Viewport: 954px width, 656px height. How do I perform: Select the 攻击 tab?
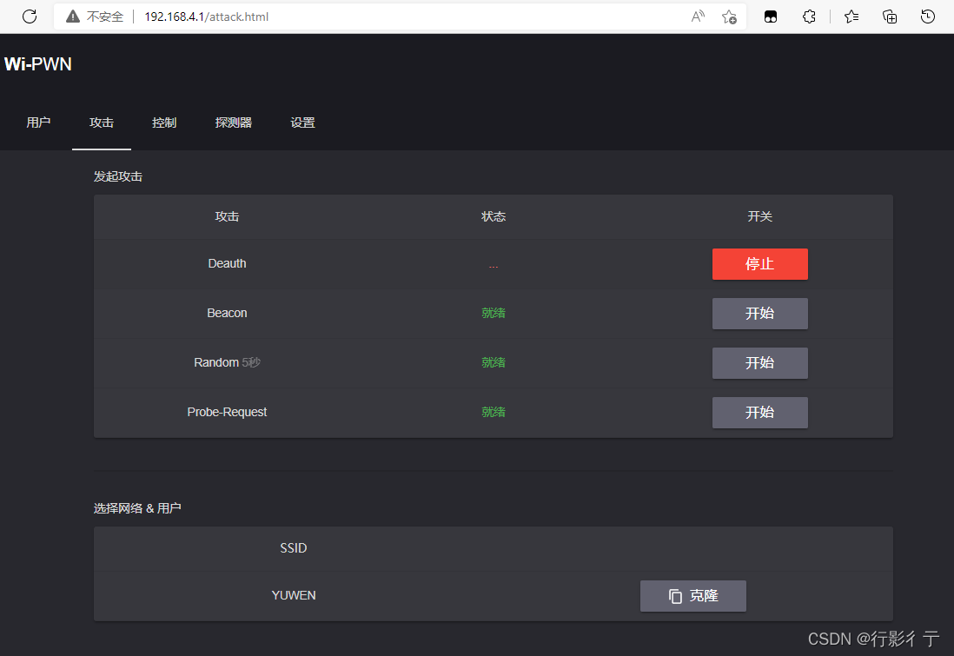coord(102,123)
